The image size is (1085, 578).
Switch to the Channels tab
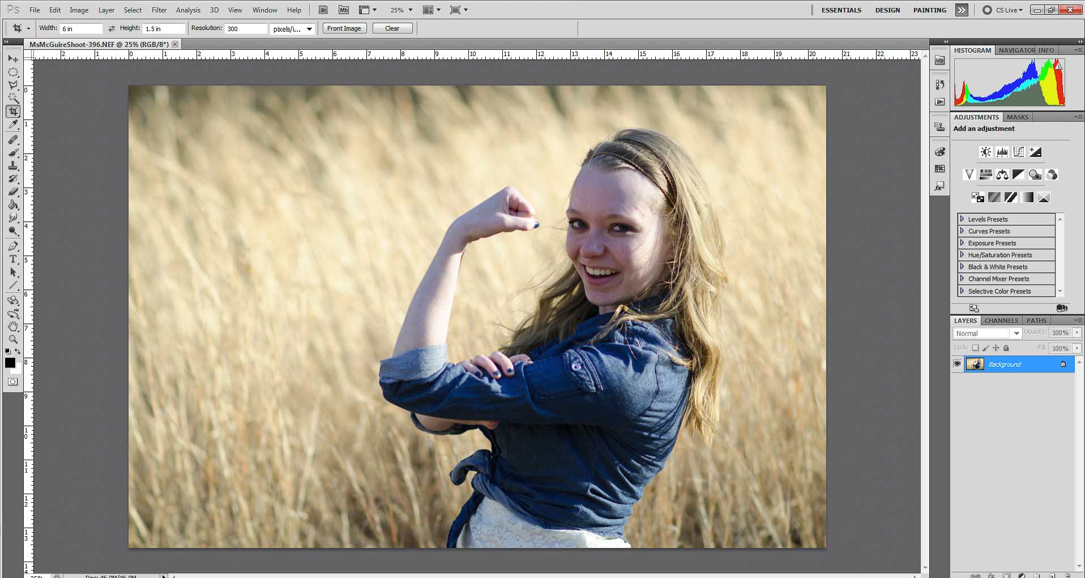1001,320
